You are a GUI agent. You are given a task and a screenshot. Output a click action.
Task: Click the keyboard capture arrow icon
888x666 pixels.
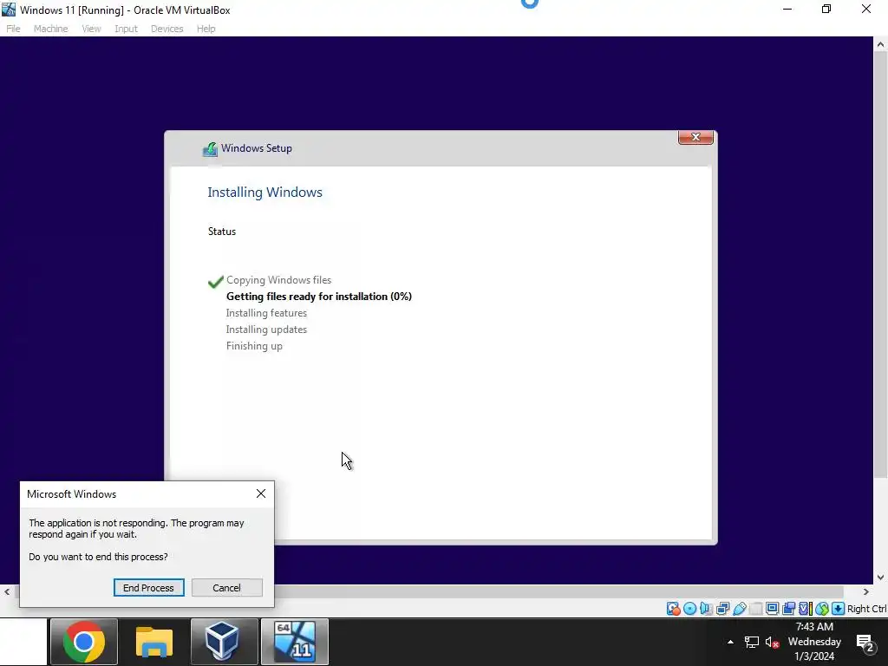click(x=839, y=609)
